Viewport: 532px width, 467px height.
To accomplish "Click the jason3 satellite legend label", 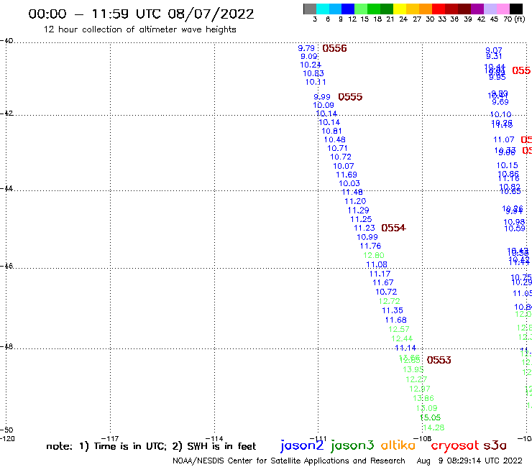I will pyautogui.click(x=352, y=445).
